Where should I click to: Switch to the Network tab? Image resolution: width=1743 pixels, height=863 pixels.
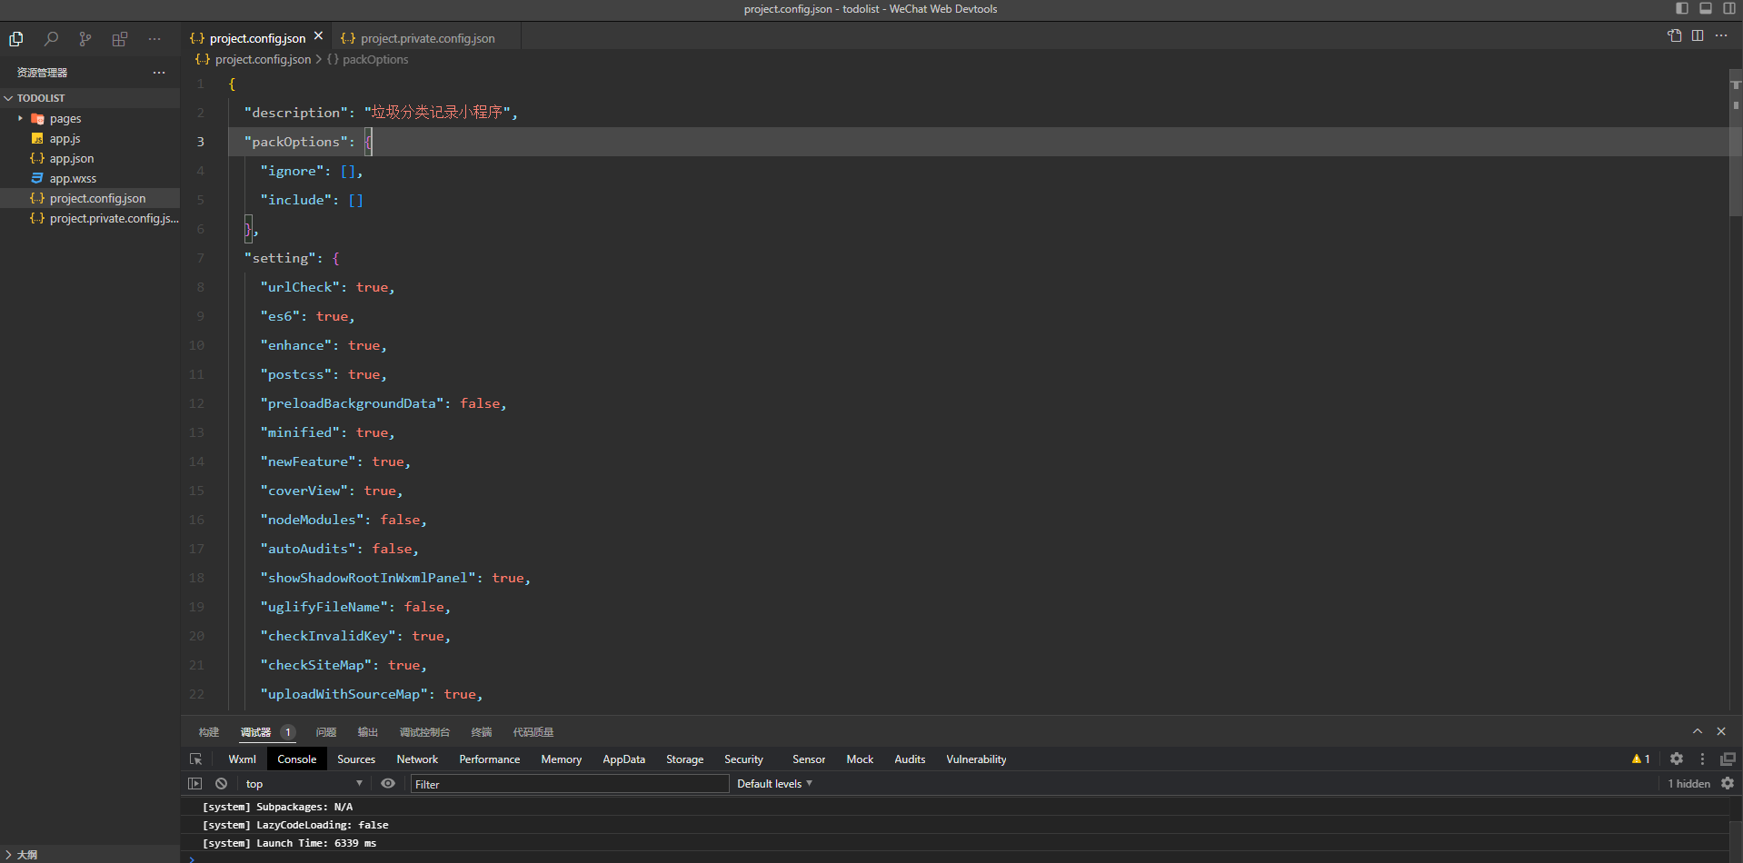pos(417,759)
